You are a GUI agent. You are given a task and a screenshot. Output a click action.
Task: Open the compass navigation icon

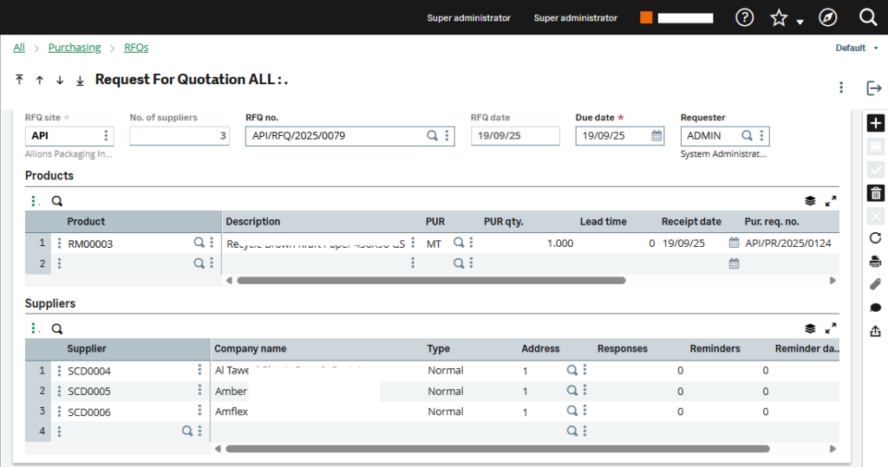tap(828, 17)
